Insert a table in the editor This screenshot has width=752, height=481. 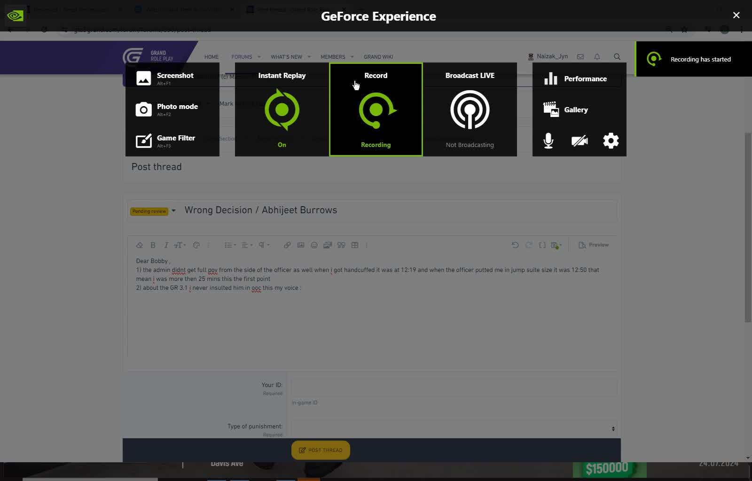[x=355, y=245]
